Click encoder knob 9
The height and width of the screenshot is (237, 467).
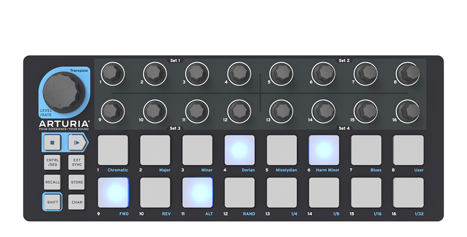pyautogui.click(x=113, y=111)
